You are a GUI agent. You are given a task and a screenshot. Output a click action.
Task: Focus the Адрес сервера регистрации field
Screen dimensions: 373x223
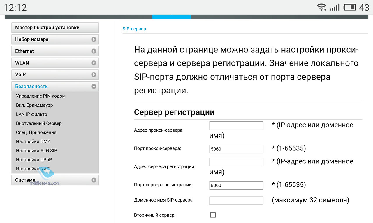236,162
